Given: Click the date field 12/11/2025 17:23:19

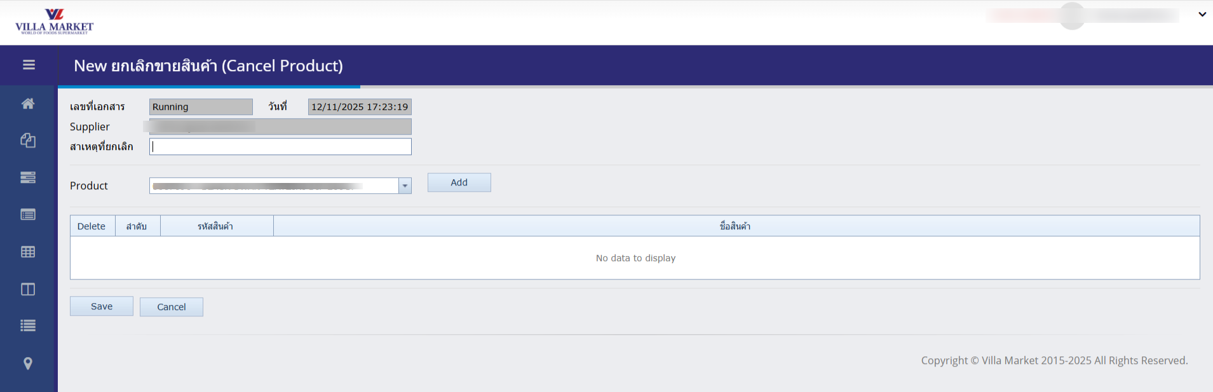Looking at the screenshot, I should pos(360,107).
